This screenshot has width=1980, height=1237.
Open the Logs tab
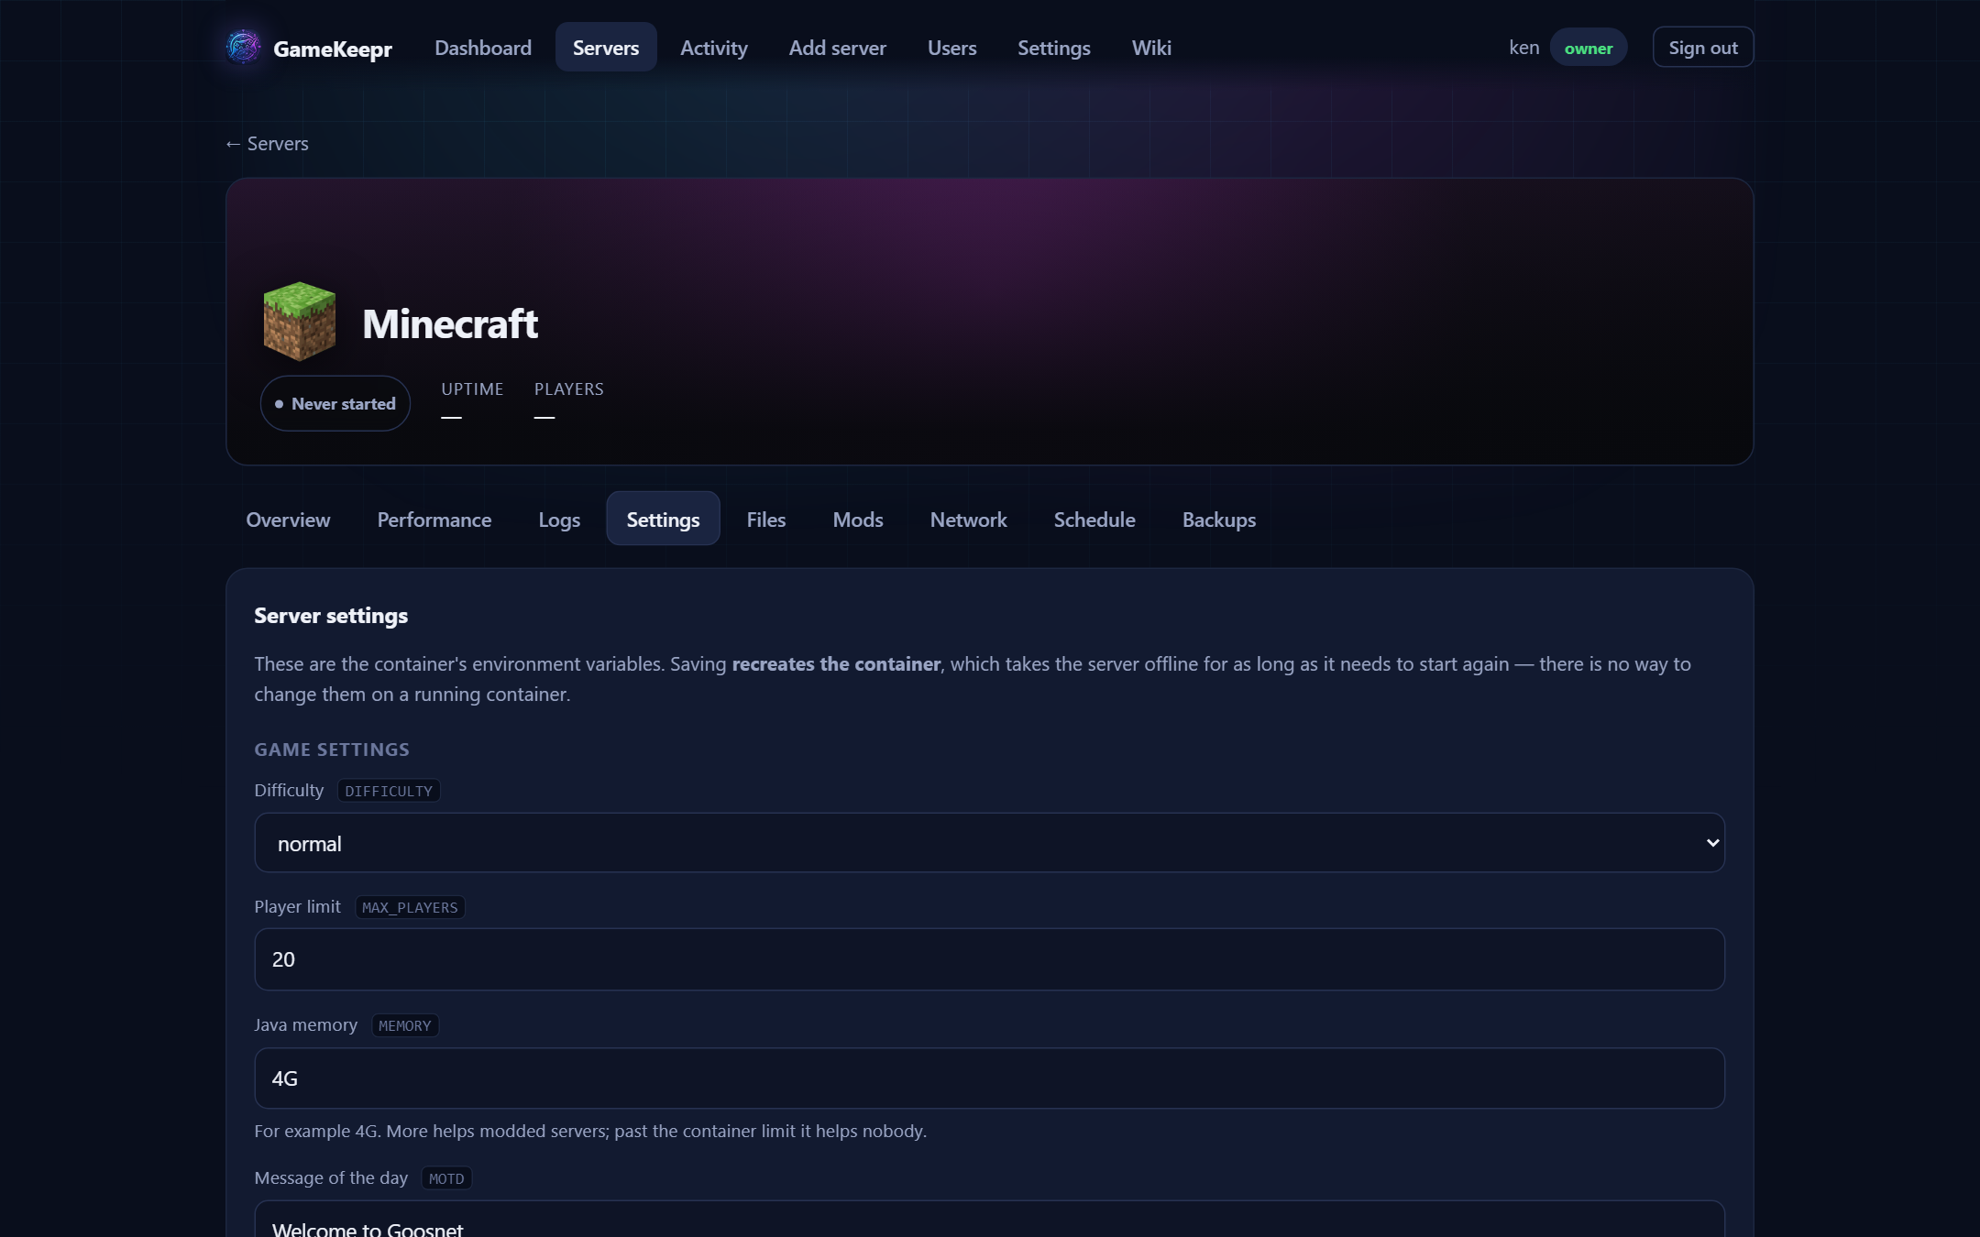[x=559, y=520]
